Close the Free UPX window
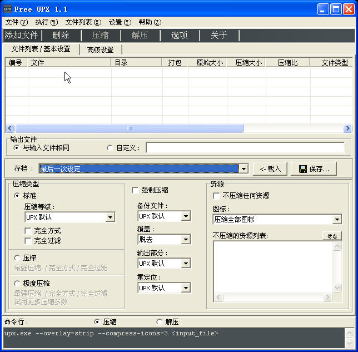Image resolution: width=358 pixels, height=352 pixels. point(349,9)
